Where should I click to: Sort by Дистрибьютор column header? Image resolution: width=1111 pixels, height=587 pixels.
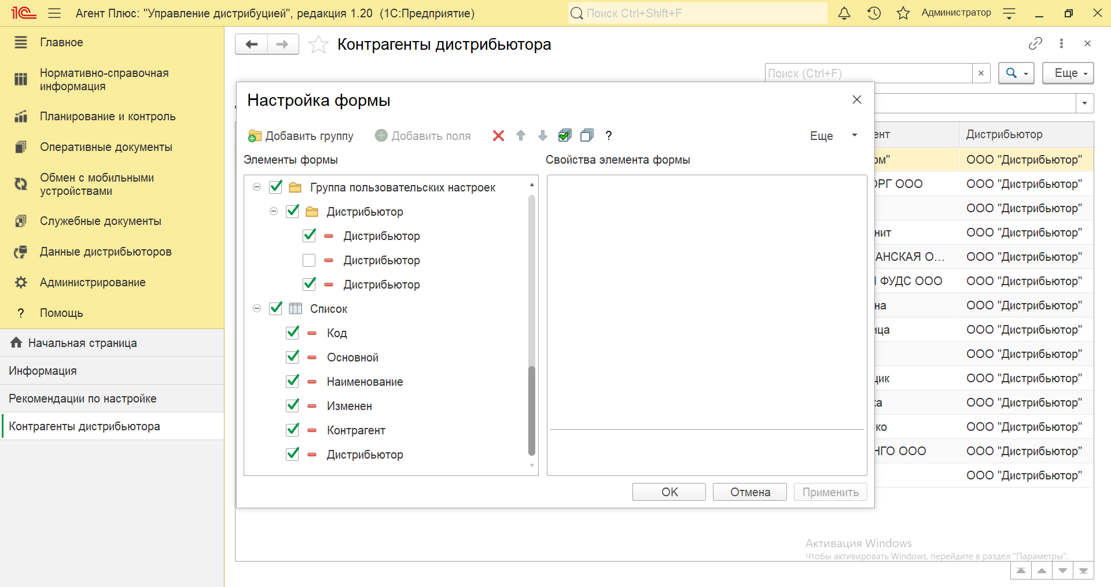point(1026,134)
